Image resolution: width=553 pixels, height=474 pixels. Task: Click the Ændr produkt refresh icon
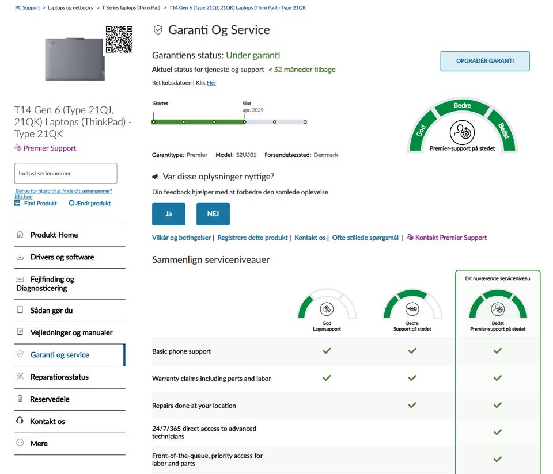click(x=71, y=203)
